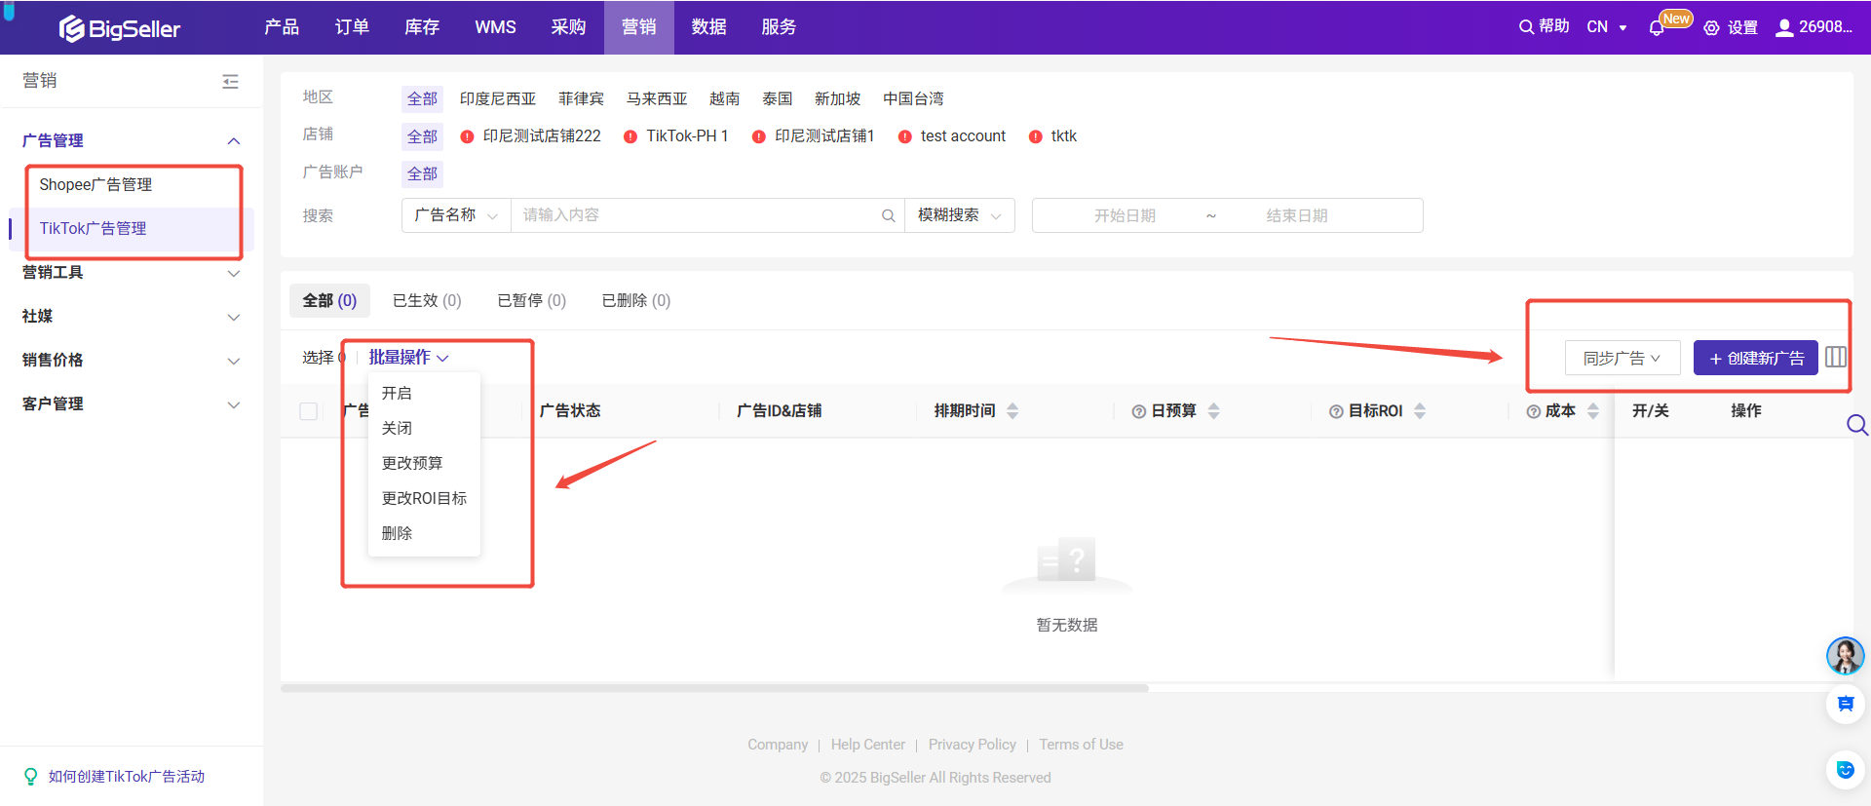Open the column settings icon
The width and height of the screenshot is (1871, 806).
[1835, 357]
